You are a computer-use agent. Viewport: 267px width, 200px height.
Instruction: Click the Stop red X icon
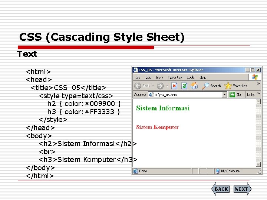(174, 86)
